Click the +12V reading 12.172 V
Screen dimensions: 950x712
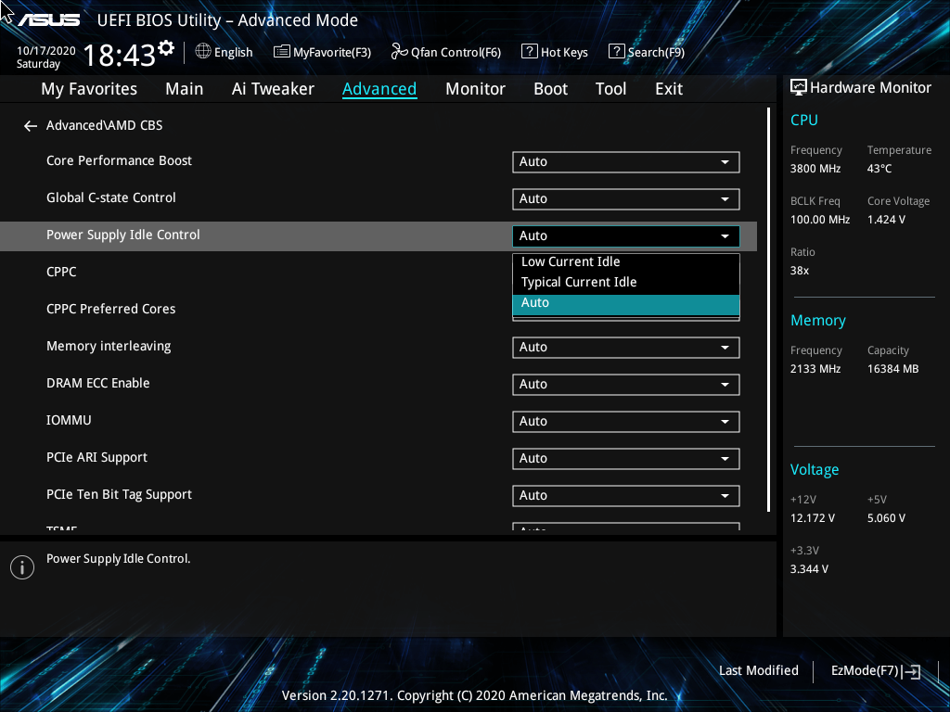tap(813, 518)
